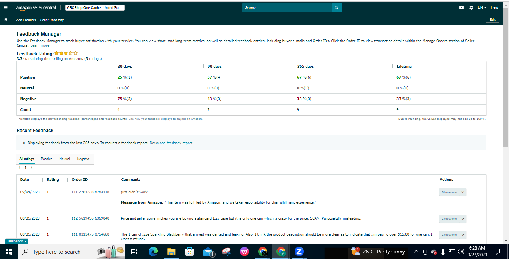Open the WPS Office taskbar icon
Viewport: 509px width, 259px height.
click(244, 252)
